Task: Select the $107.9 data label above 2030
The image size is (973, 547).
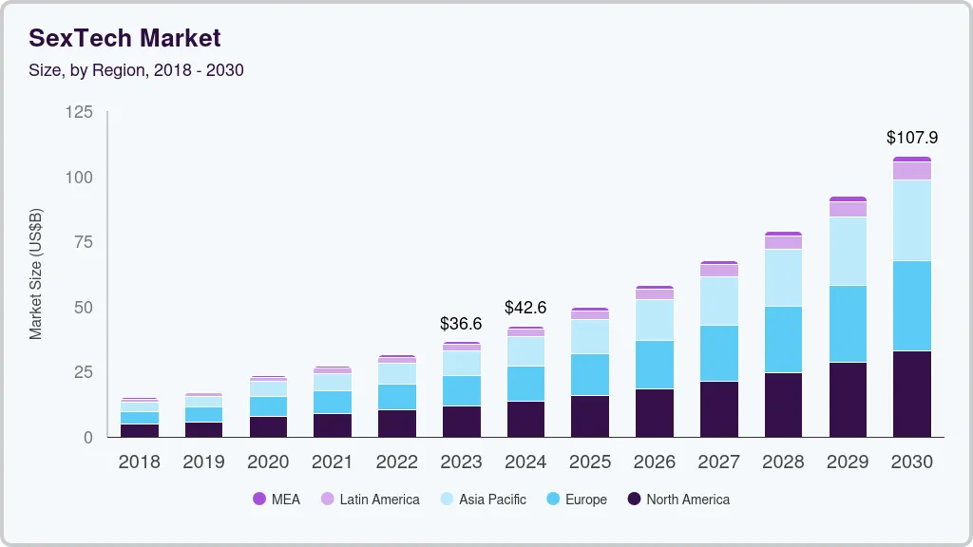Action: [x=911, y=137]
